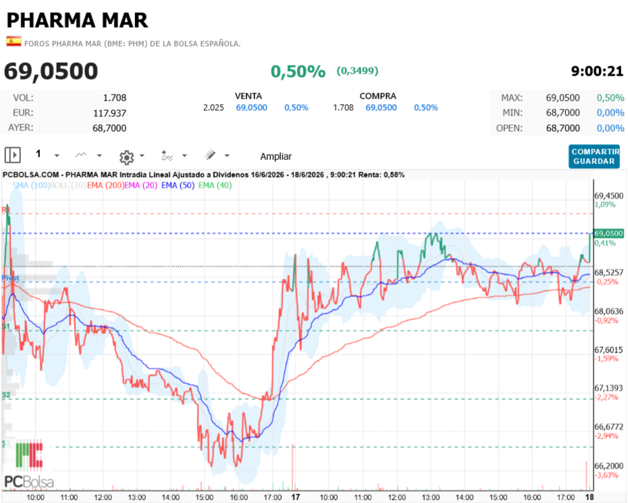Image resolution: width=628 pixels, height=503 pixels.
Task: Click the R1 resistance level label
Action: pos(5,210)
